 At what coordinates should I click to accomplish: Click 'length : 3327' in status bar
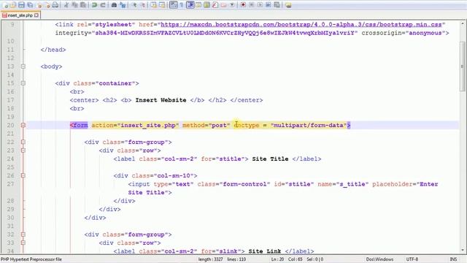[211, 259]
